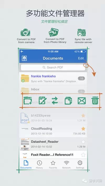
Task: Open the Settings tab
Action: [80, 165]
